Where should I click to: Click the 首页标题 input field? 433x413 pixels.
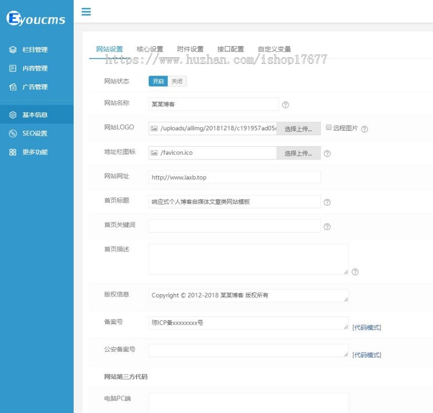[x=234, y=201]
